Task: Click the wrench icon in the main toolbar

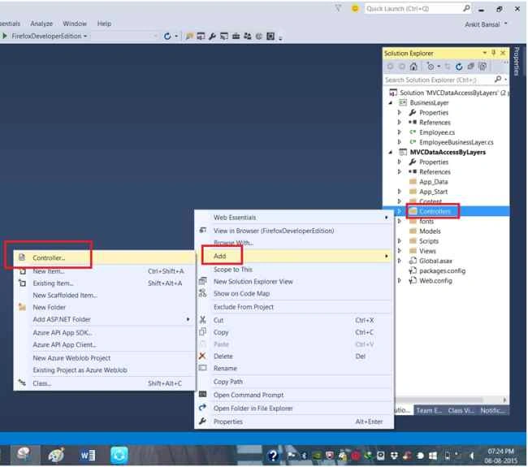Action: (x=212, y=36)
